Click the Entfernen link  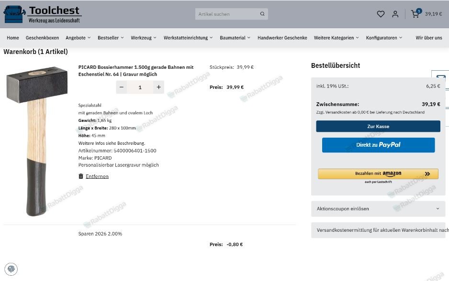coord(97,176)
